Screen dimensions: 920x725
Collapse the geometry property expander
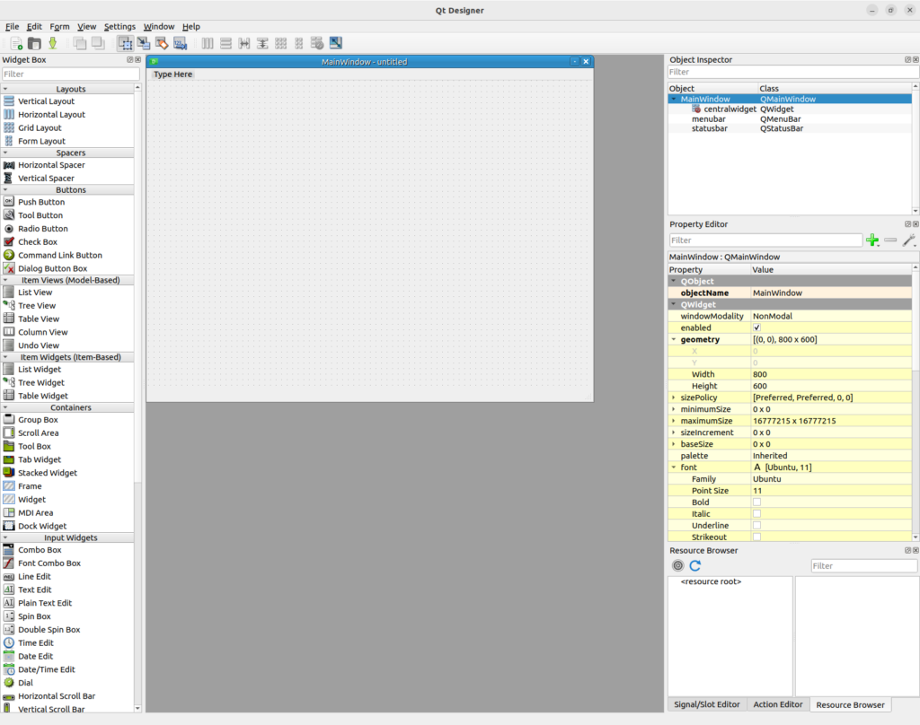tap(674, 339)
